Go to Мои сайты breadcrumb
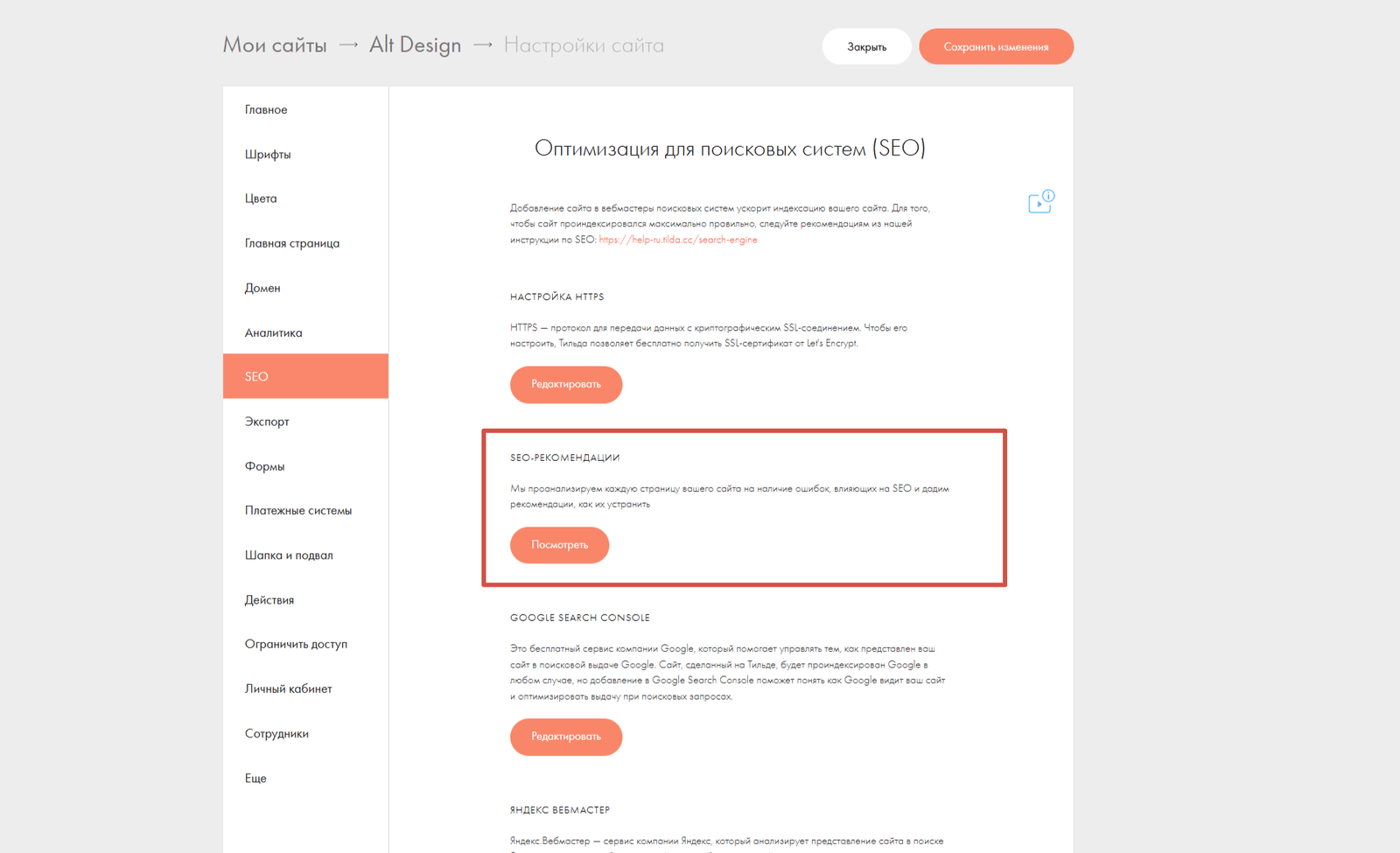The height and width of the screenshot is (853, 1400). [x=275, y=45]
